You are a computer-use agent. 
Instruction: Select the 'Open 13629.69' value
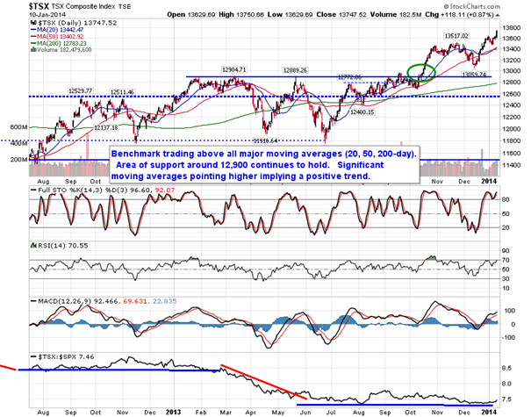click(191, 15)
